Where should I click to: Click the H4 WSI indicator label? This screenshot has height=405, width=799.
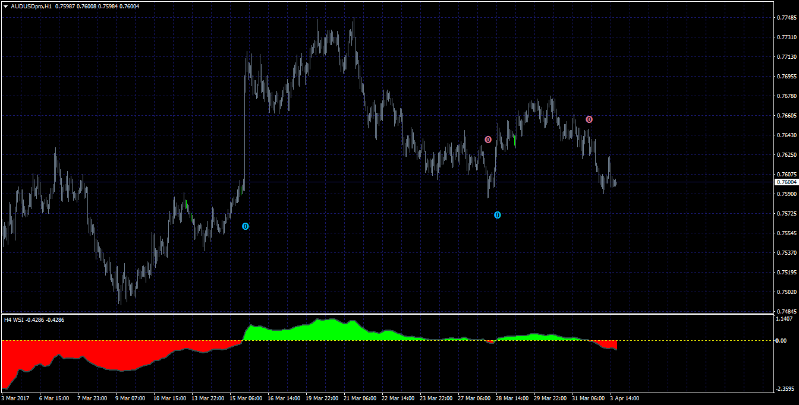[14, 319]
